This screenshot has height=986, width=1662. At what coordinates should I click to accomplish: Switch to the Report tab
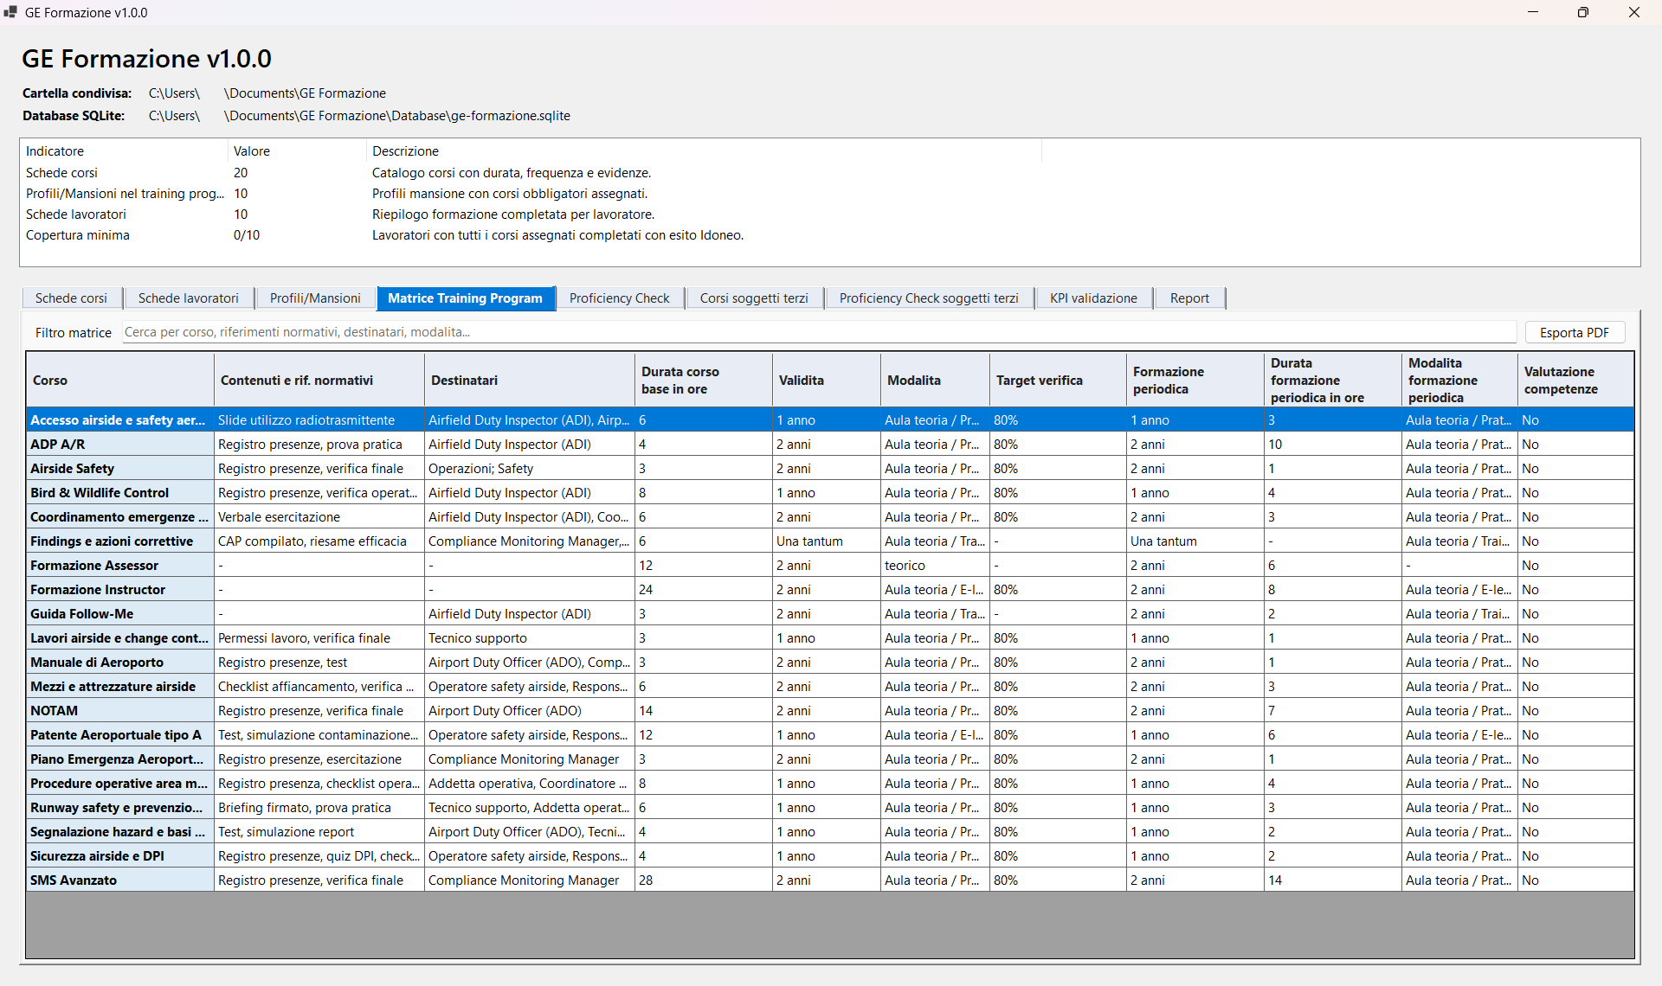coord(1189,298)
